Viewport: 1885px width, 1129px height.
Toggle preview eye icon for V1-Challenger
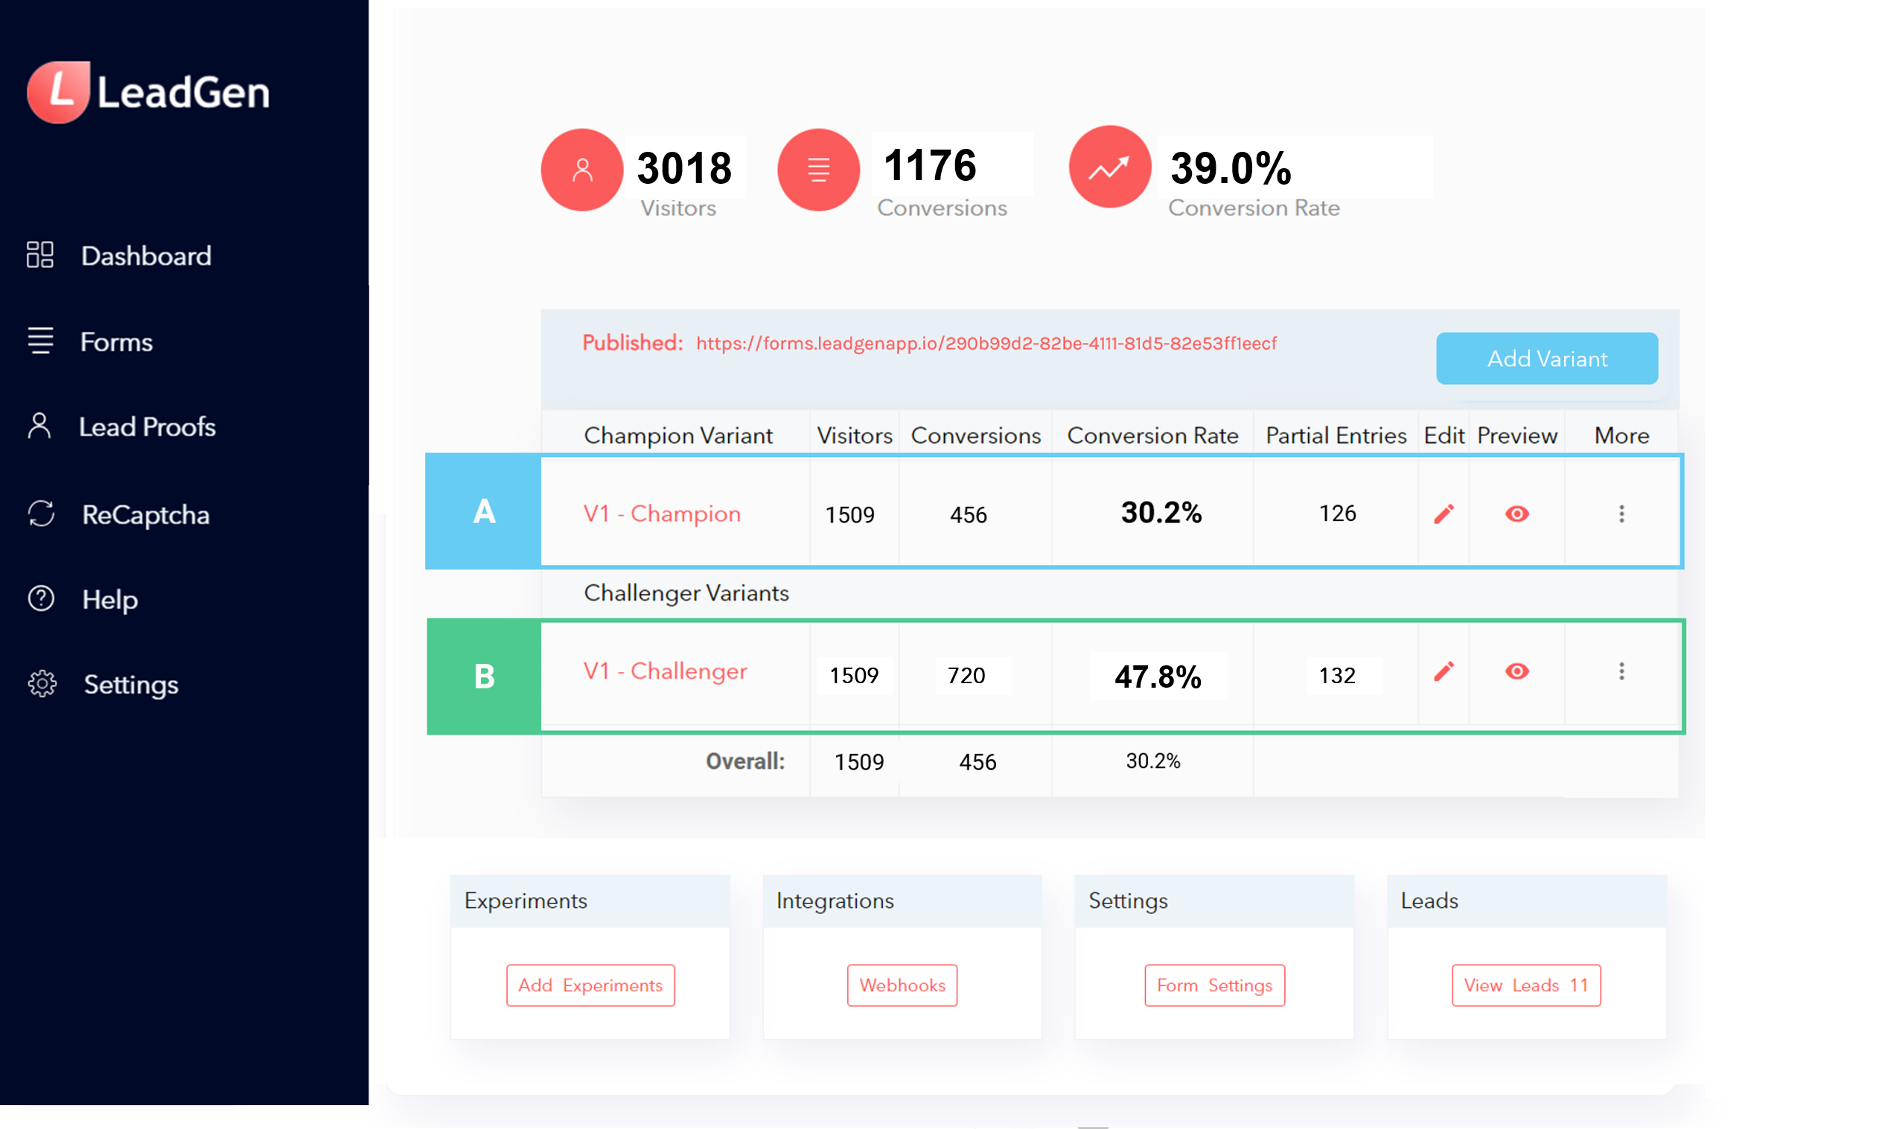(x=1516, y=671)
